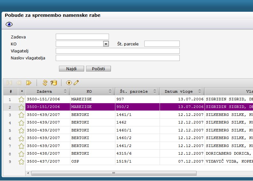Toggle the star on row 3

[21, 115]
